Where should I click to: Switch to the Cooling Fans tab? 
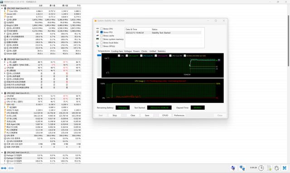point(117,51)
